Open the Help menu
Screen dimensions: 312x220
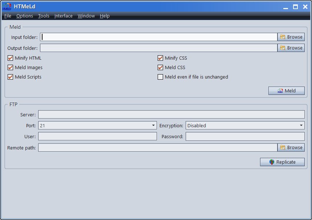[x=105, y=16]
